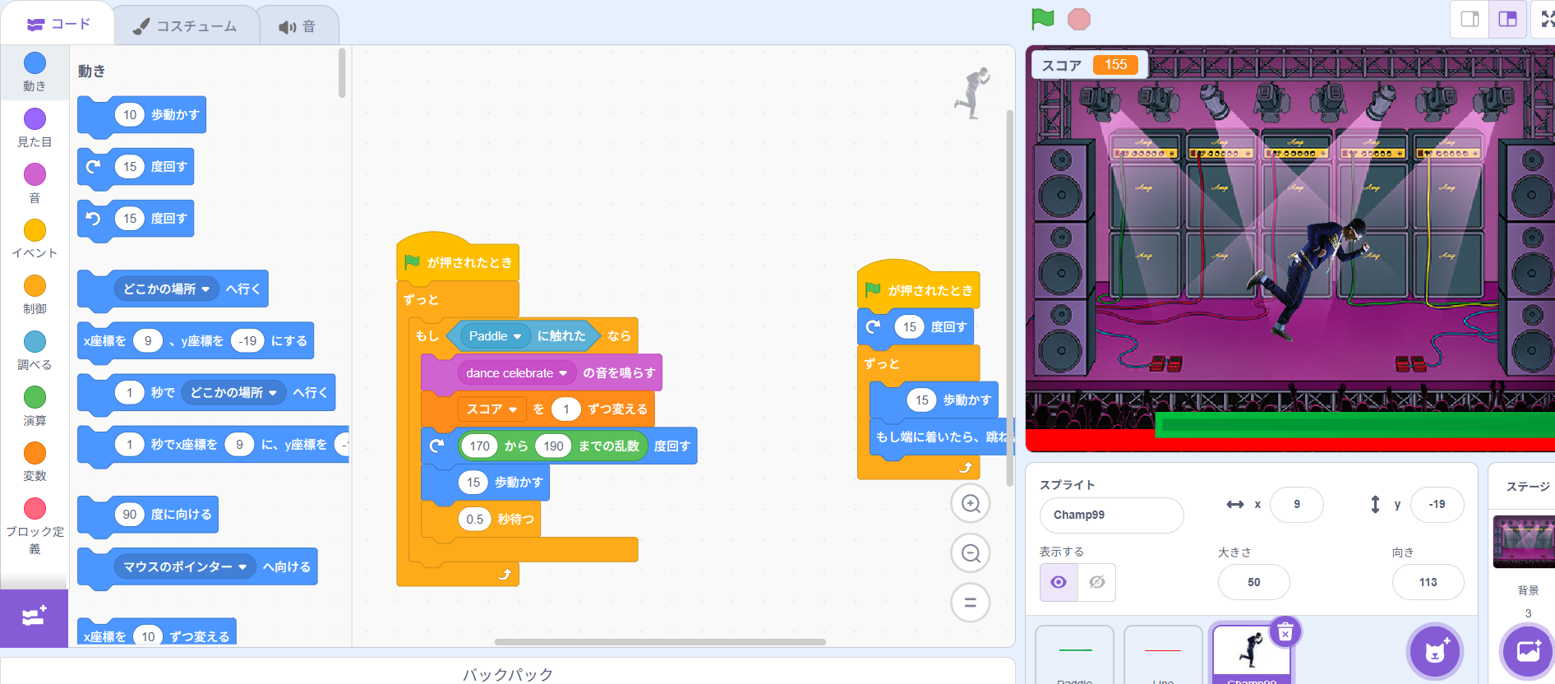Open the スコア variable dropdown in the script
Screen dimensions: 1555x684
[x=512, y=409]
